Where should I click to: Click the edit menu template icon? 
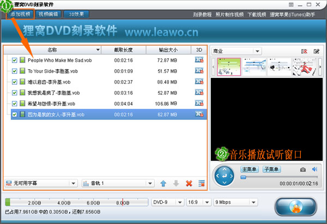pyautogui.click(x=316, y=51)
